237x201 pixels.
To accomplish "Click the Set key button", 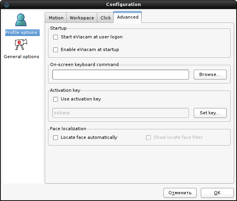I will click(x=210, y=113).
